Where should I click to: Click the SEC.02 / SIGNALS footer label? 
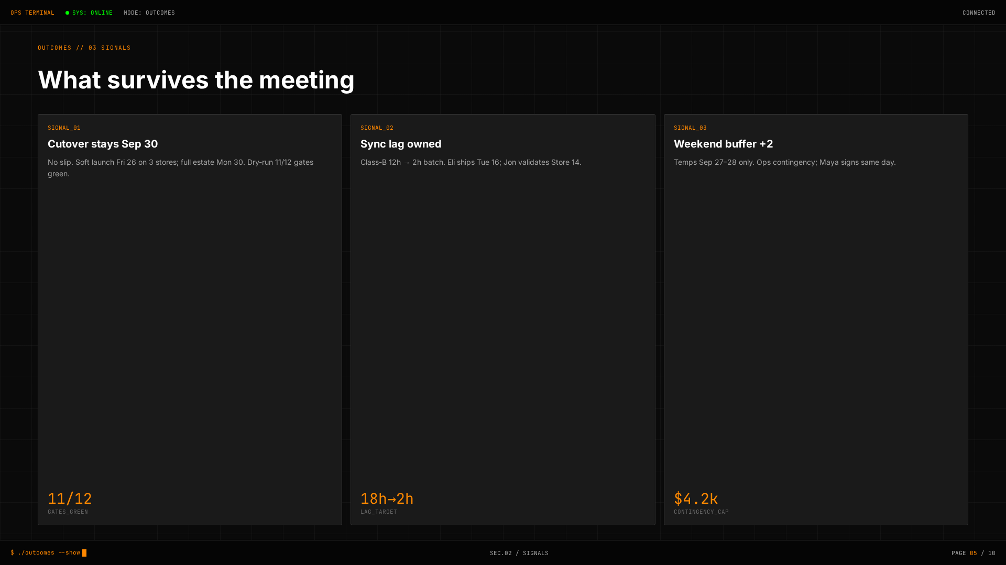[x=519, y=553]
